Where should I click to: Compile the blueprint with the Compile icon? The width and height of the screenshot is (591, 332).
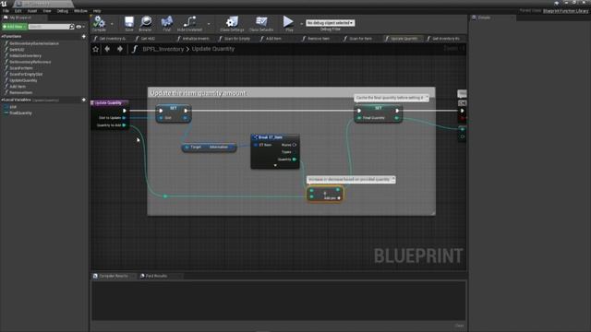(99, 23)
